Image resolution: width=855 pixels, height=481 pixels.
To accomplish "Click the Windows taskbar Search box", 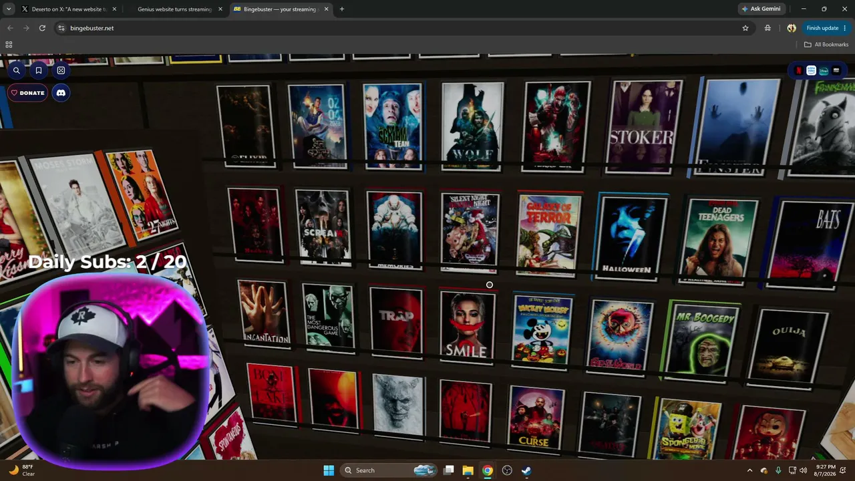I will click(389, 470).
